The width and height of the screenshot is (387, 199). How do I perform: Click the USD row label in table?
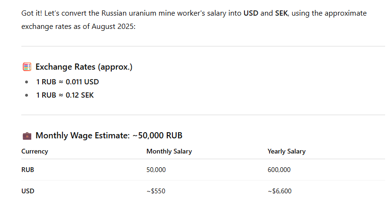[x=28, y=191]
